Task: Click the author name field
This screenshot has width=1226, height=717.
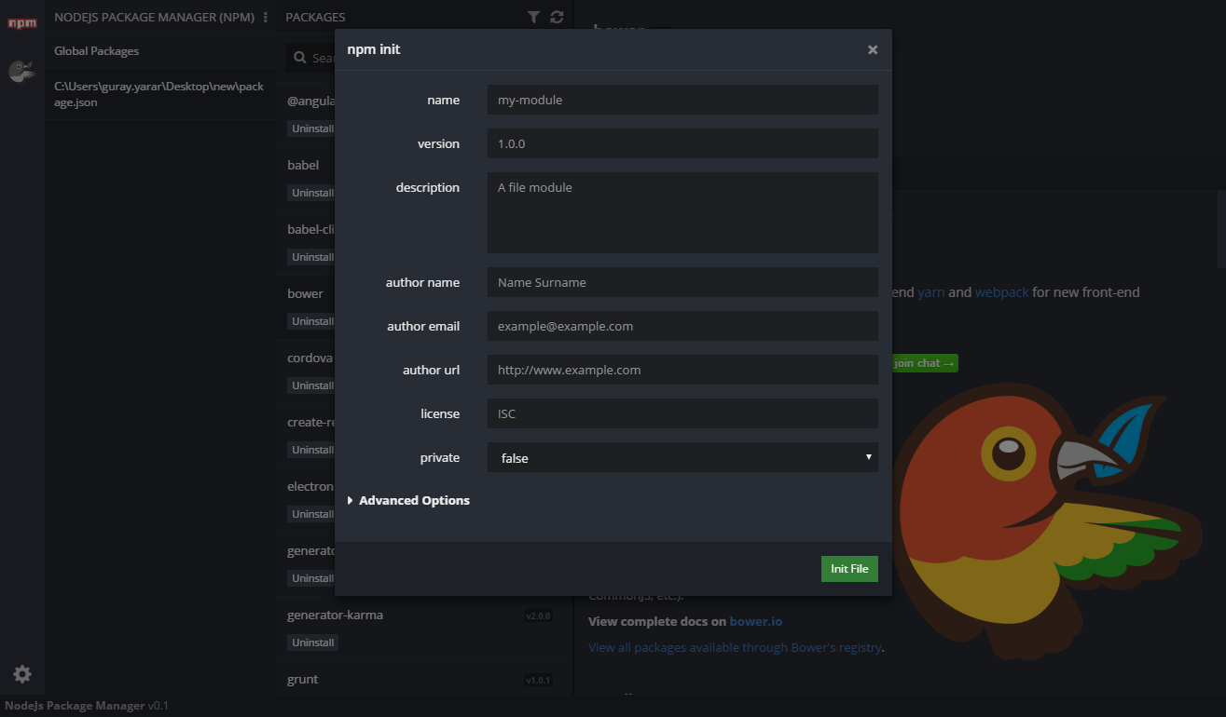Action: tap(682, 282)
